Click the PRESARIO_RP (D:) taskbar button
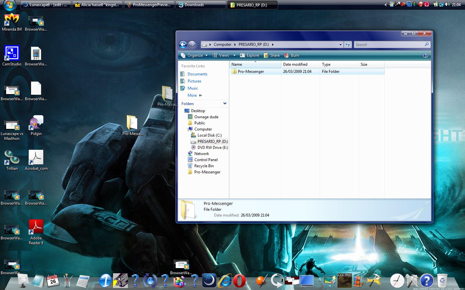Image resolution: width=465 pixels, height=290 pixels. (253, 5)
